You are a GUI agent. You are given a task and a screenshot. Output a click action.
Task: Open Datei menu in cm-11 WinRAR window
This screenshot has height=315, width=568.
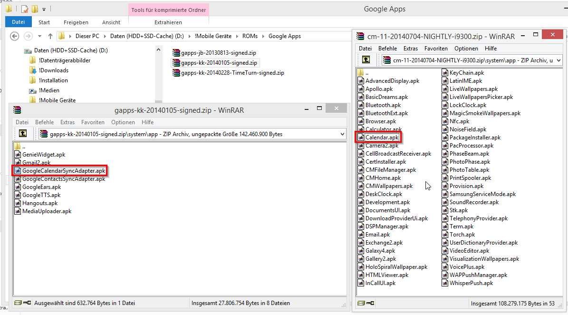click(365, 48)
